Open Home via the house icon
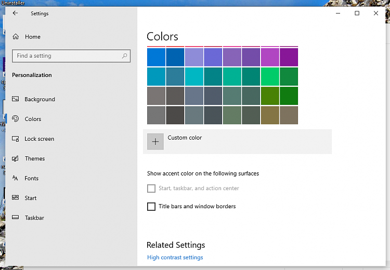This screenshot has width=390, height=270. (x=16, y=37)
